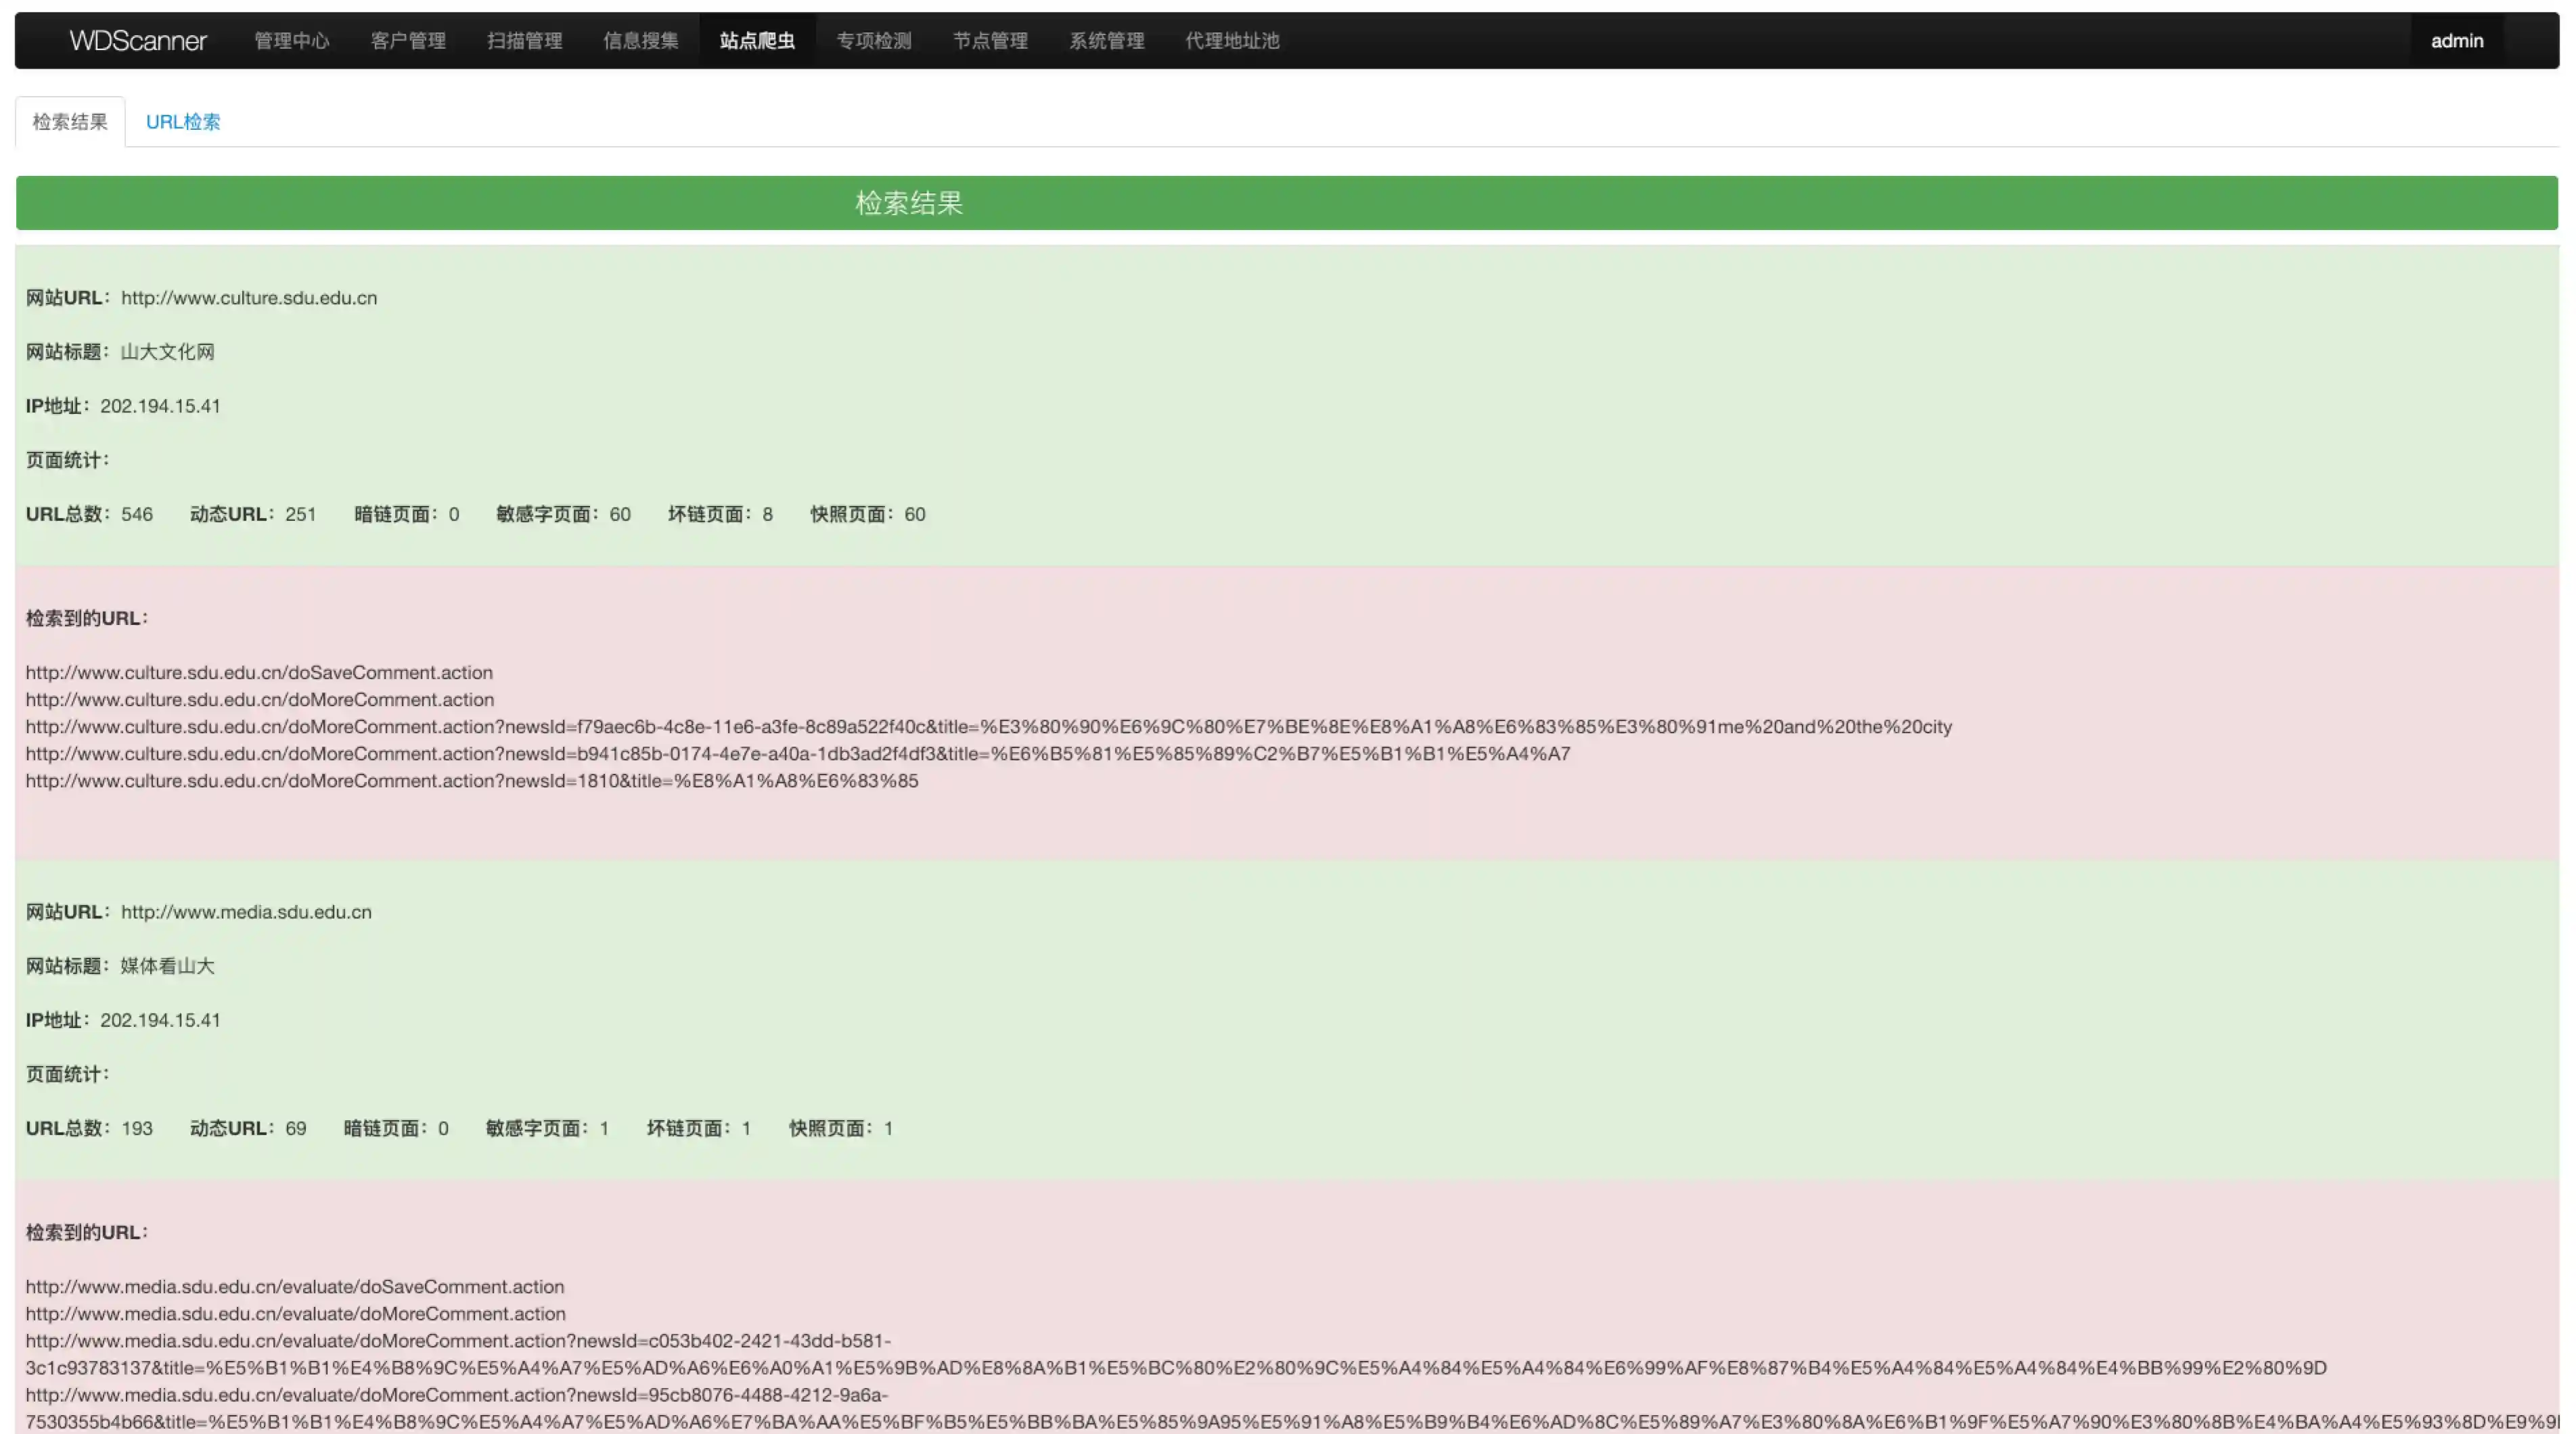Click the IP address 202.194.15.41 under 山大文化网
2576x1434 pixels.
160,406
